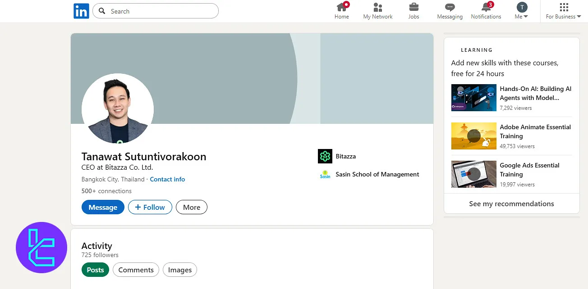Open the Jobs briefcase icon

pos(413,8)
